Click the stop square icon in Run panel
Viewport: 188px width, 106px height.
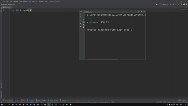point(81,20)
